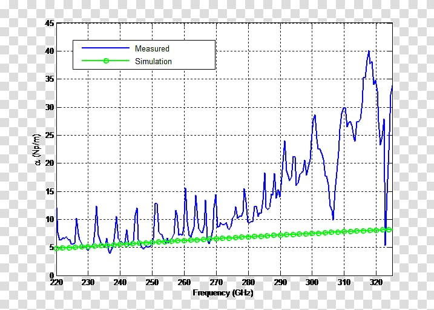Screen dimensions: 434x310
Task: Click the 270 frequency tick label
Action: click(x=216, y=283)
